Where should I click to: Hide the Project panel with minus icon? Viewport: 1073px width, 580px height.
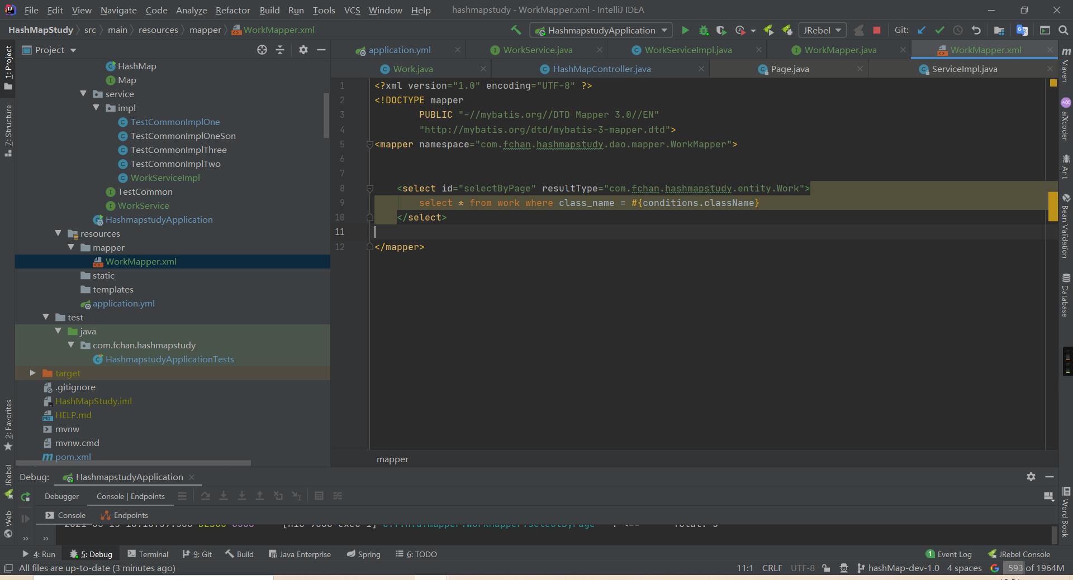pos(321,50)
